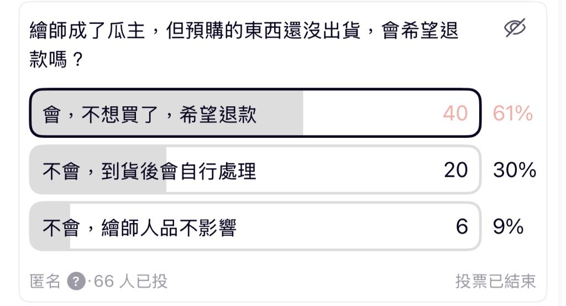Click the 30% percentage label
Viewport: 566px width, 306px height.
tap(515, 170)
